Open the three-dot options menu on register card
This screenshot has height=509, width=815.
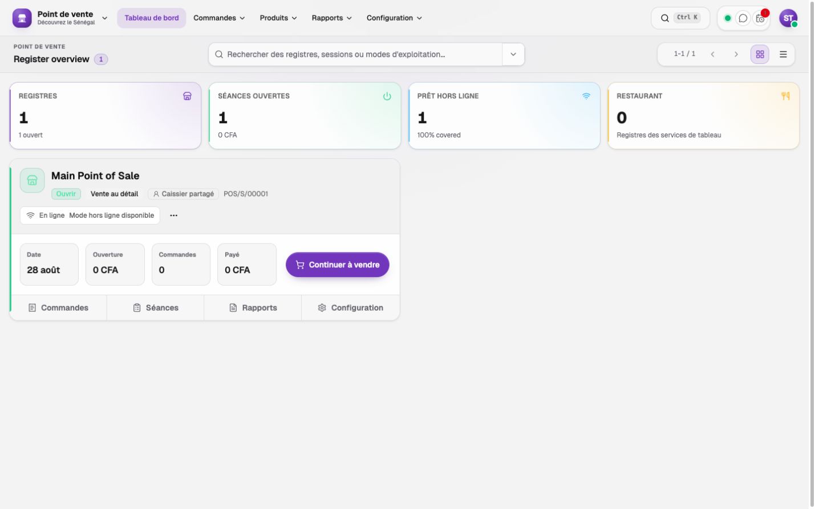[174, 215]
